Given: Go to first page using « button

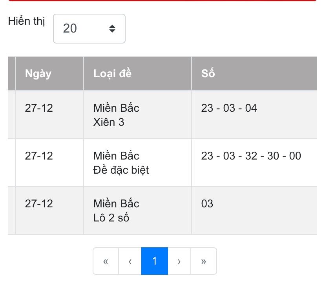Looking at the screenshot, I should [106, 261].
